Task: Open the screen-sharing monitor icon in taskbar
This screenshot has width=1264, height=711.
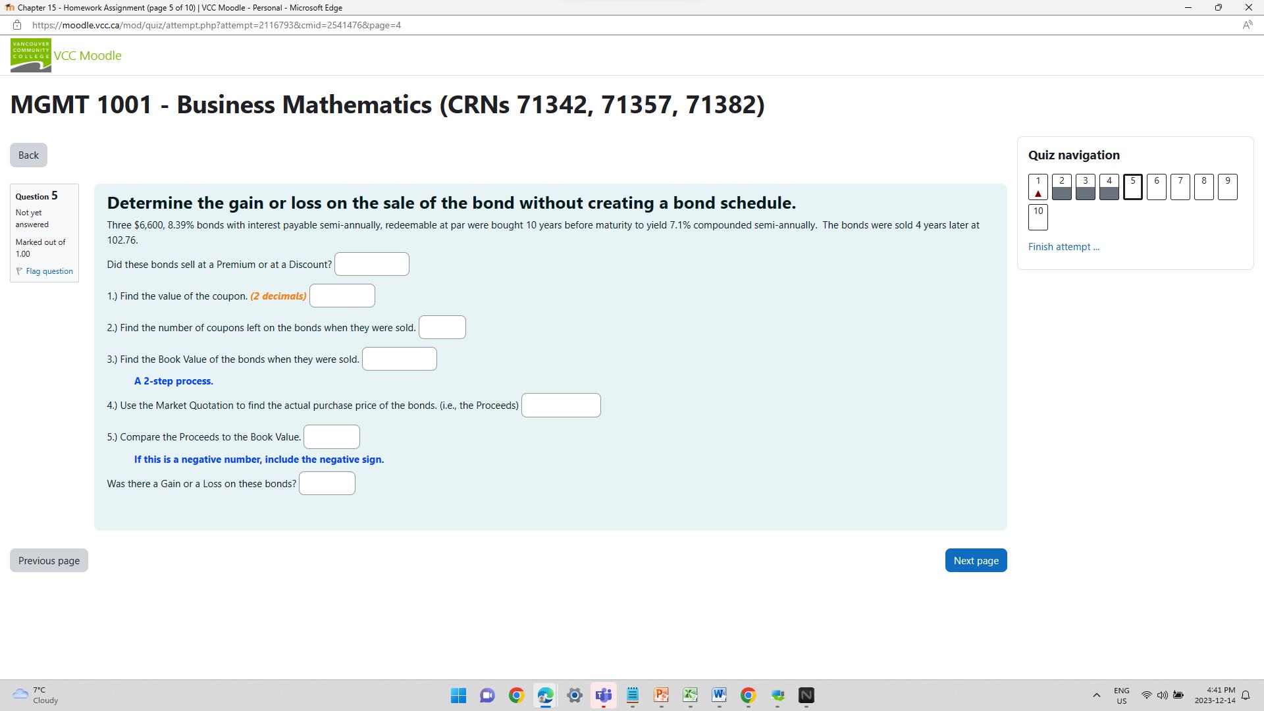Action: (x=777, y=695)
